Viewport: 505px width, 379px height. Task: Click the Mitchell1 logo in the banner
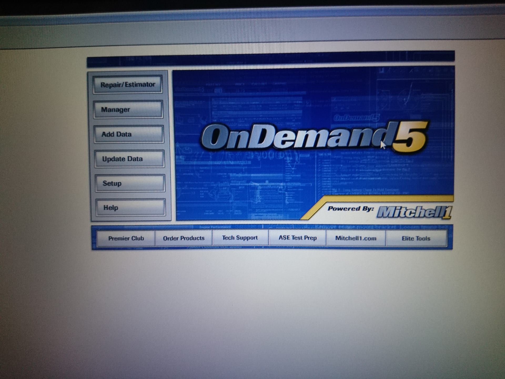click(414, 212)
